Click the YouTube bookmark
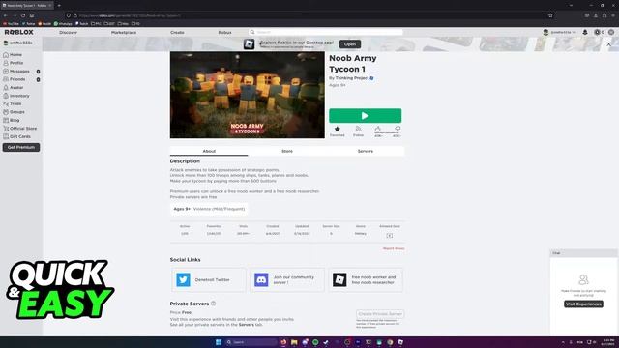The width and height of the screenshot is (619, 348). point(11,23)
